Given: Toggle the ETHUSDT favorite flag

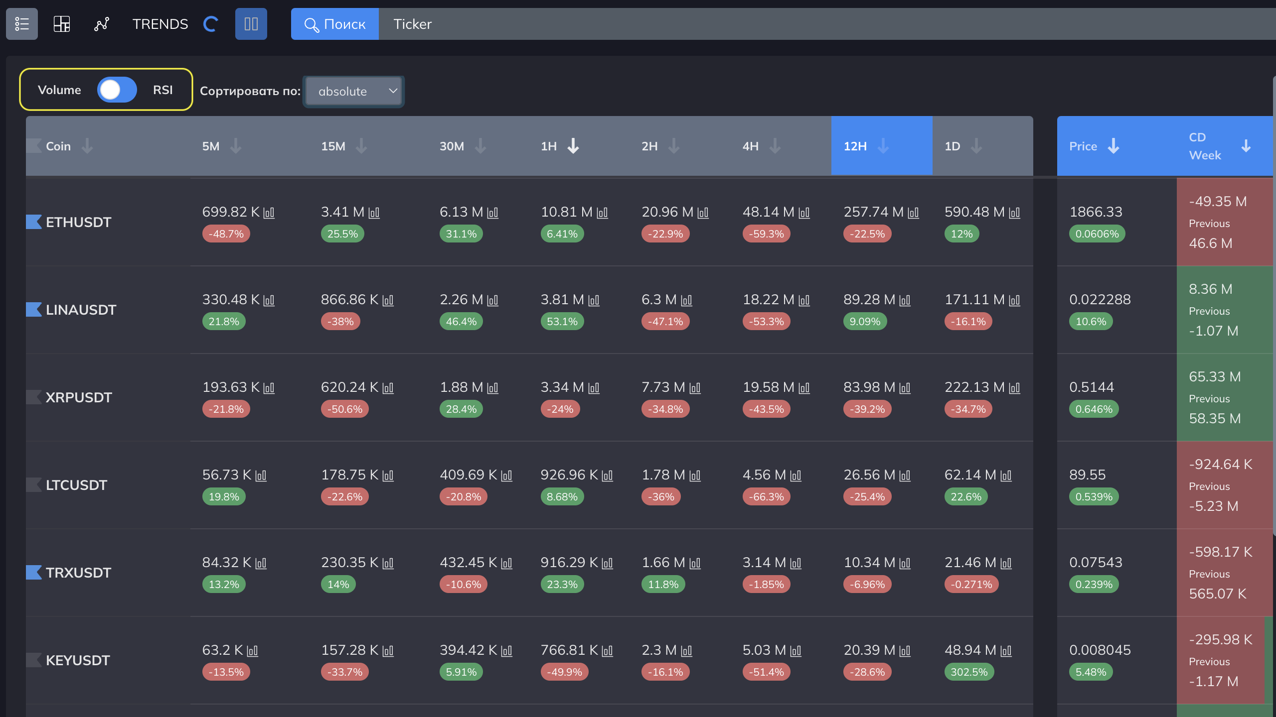Looking at the screenshot, I should pyautogui.click(x=34, y=222).
